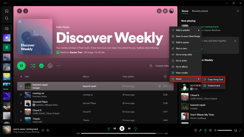Toggle shuffle in the player bar
This screenshot has height=137, width=244.
click(x=108, y=128)
